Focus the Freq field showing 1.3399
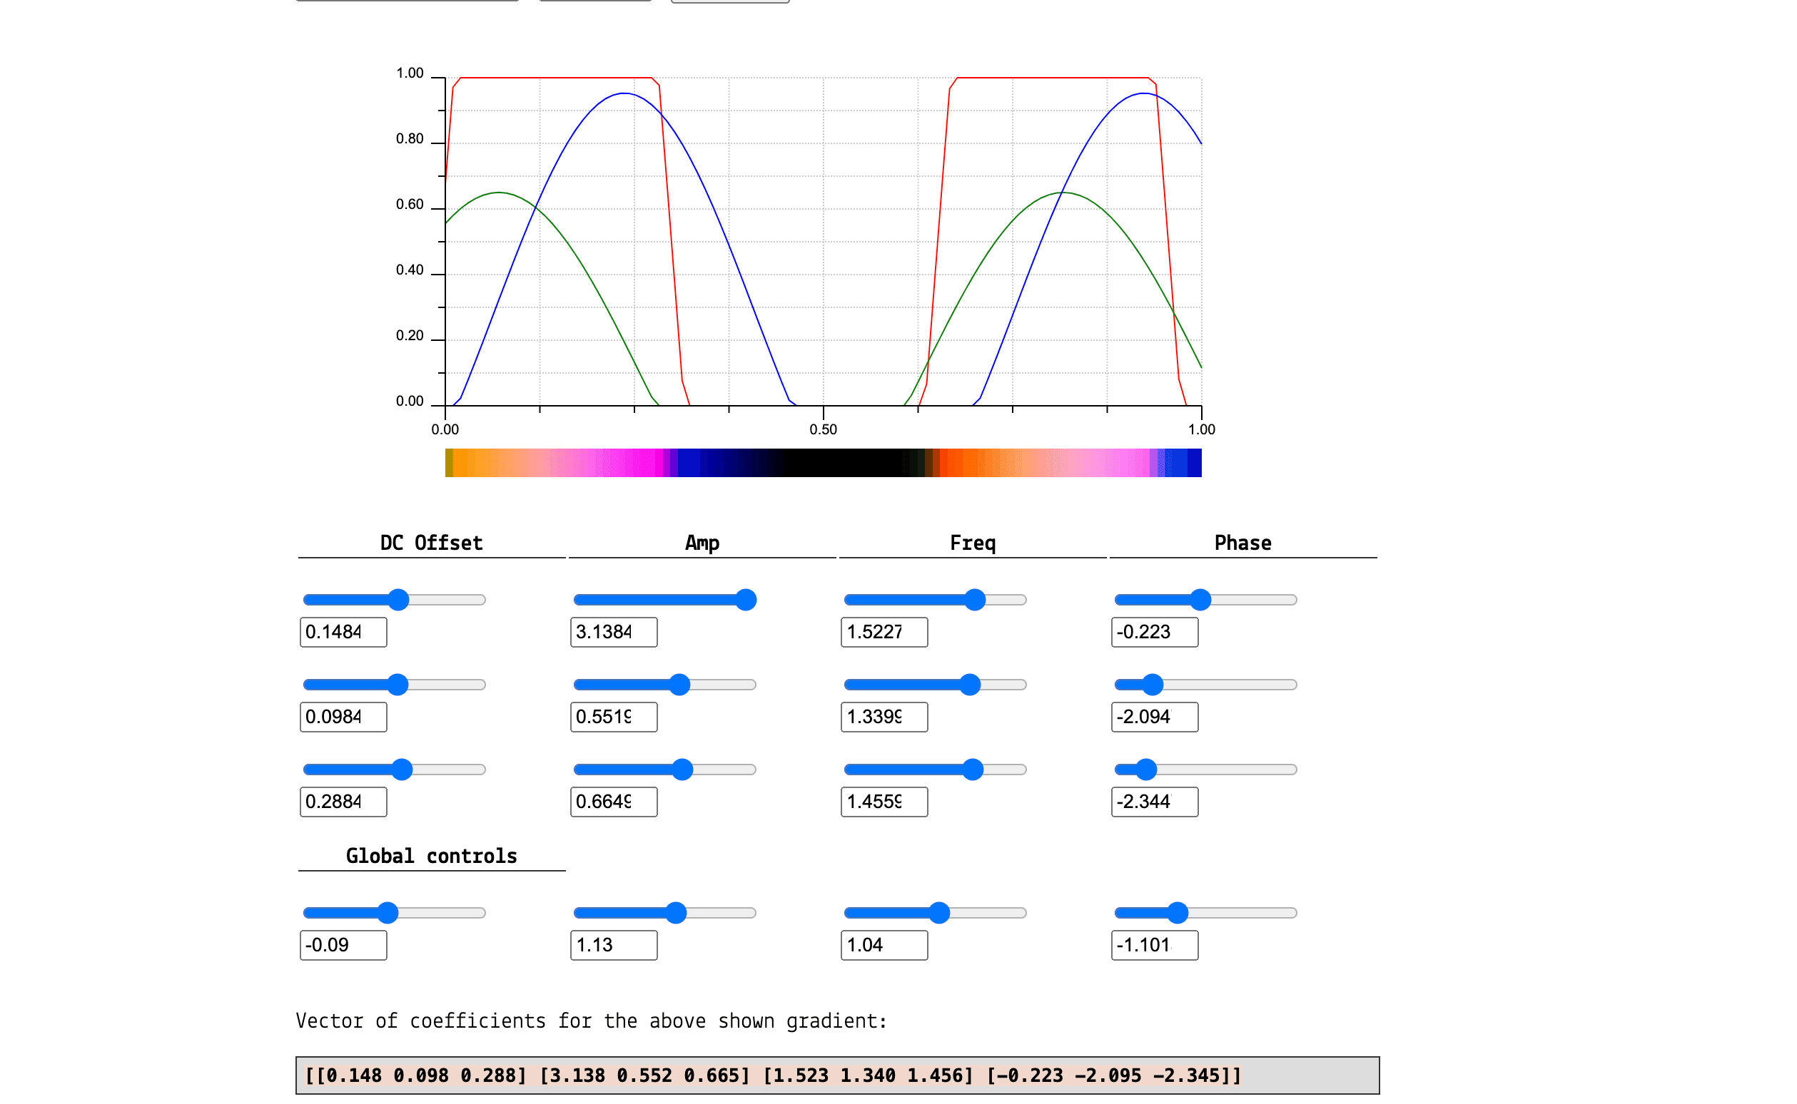This screenshot has height=1104, width=1797. point(885,717)
